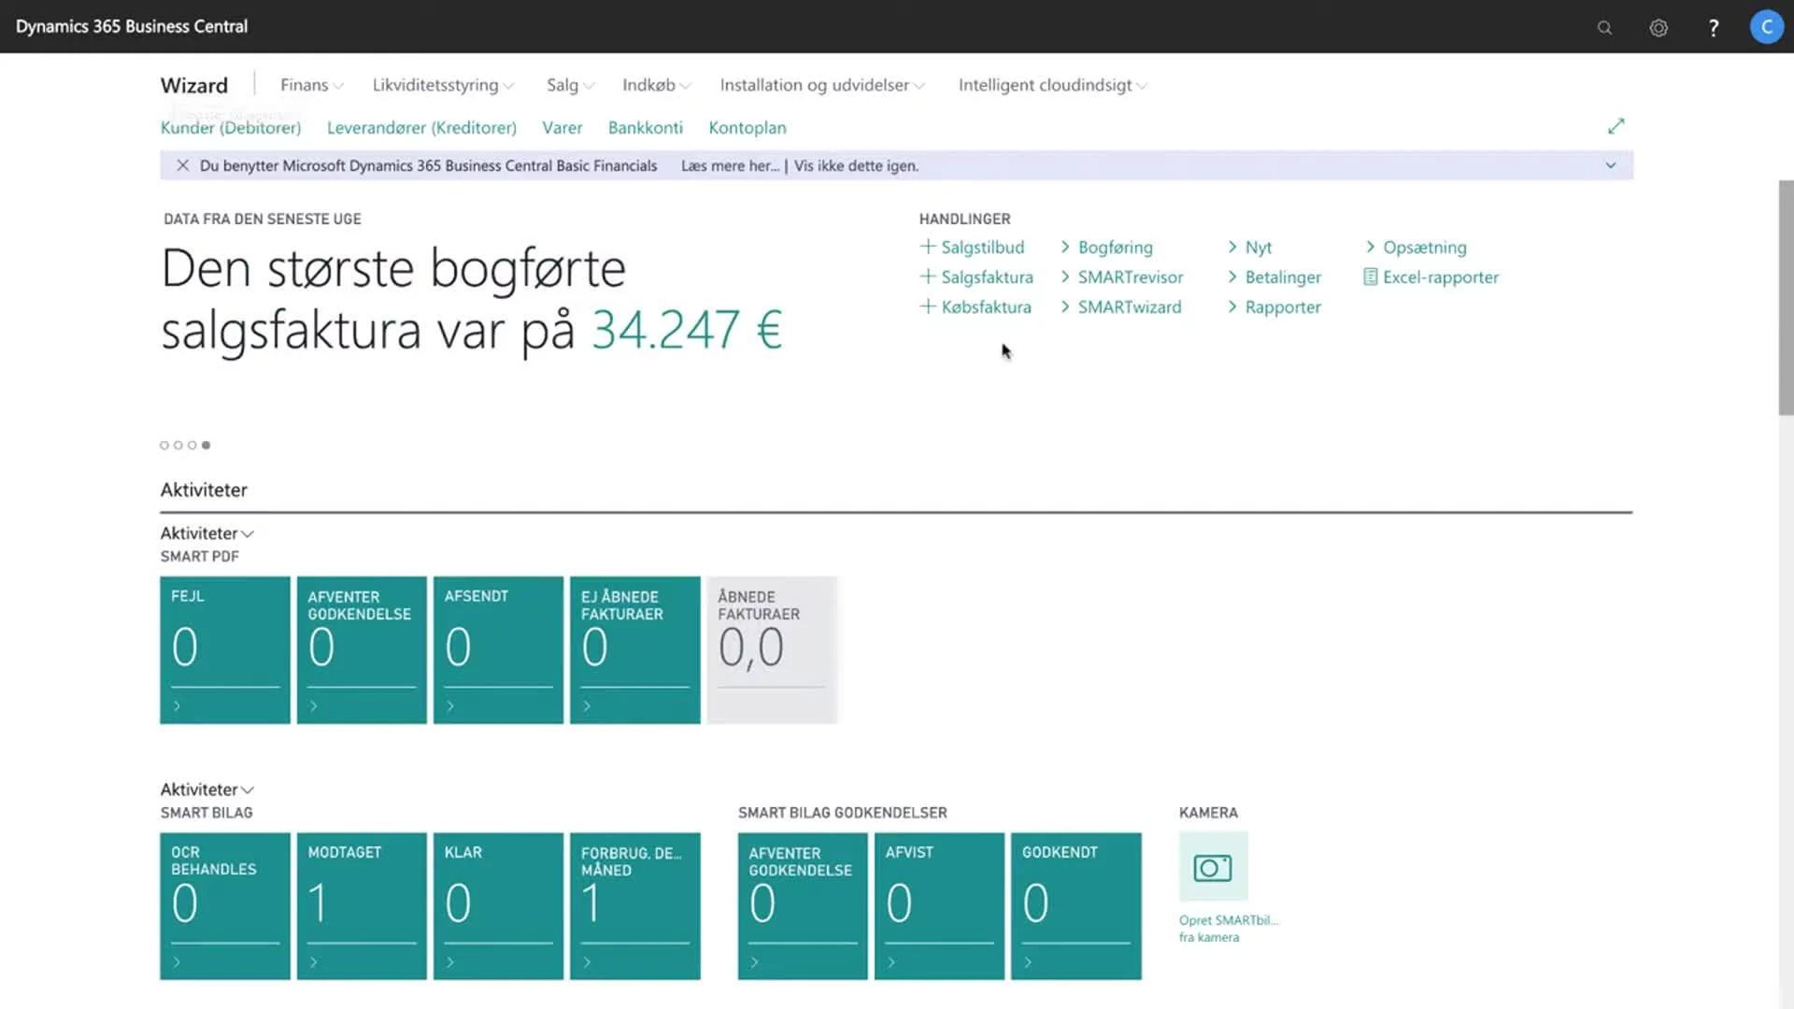Click the vertical scrollbar thumb
Image resolution: width=1794 pixels, height=1009 pixels.
1786,297
